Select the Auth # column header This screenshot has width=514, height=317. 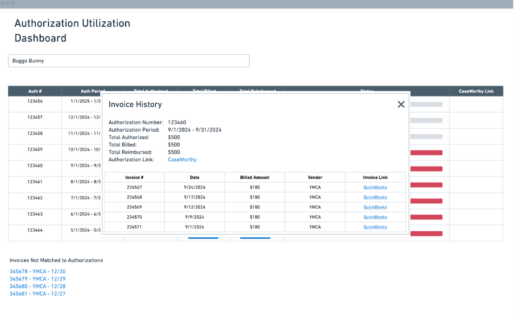tap(35, 91)
